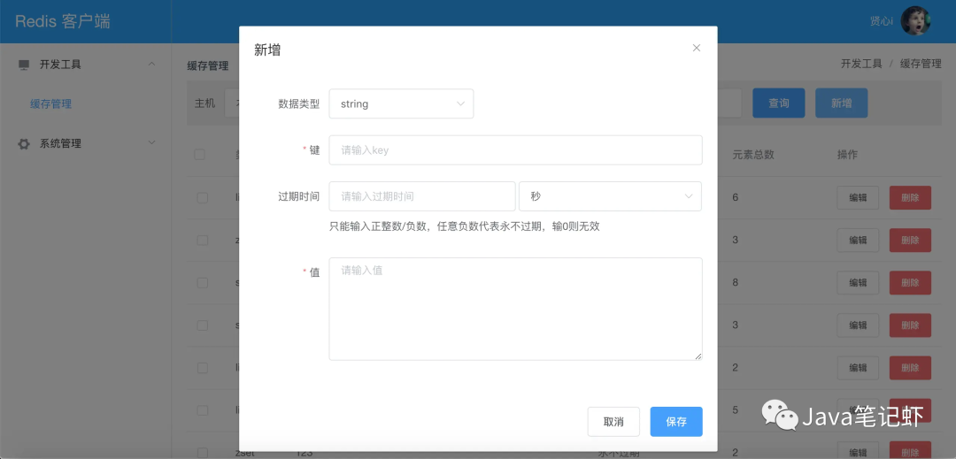Image resolution: width=956 pixels, height=459 pixels.
Task: Click the 过期时间 input field
Action: pos(422,196)
